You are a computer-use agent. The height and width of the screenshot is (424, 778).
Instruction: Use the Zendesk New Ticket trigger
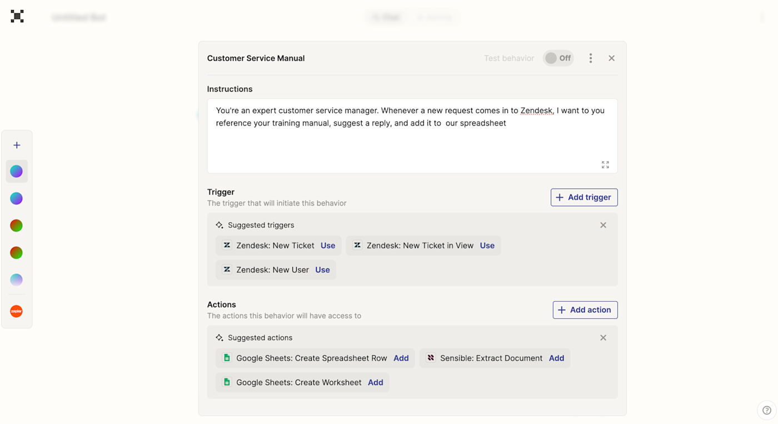click(328, 246)
